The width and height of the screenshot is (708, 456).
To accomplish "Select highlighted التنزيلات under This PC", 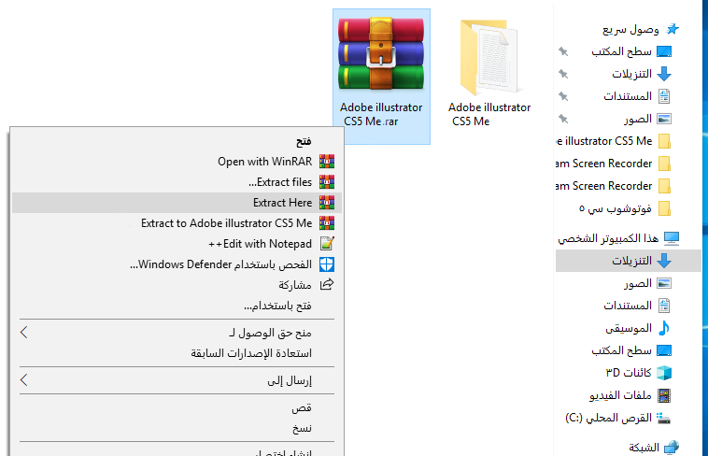I will tap(628, 261).
